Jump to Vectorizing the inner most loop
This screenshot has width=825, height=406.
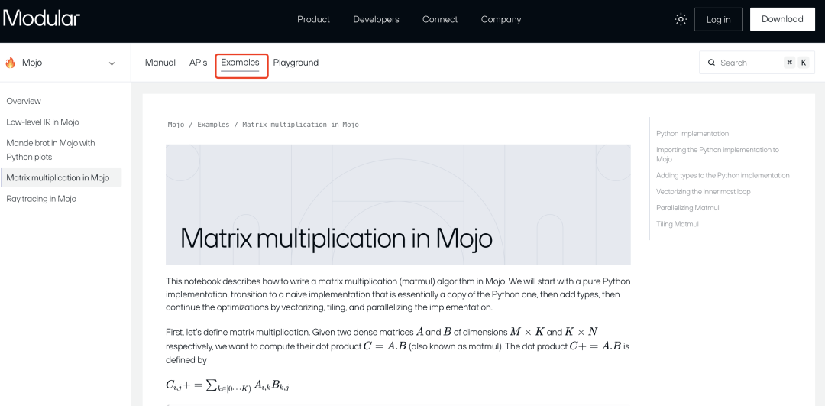(703, 191)
